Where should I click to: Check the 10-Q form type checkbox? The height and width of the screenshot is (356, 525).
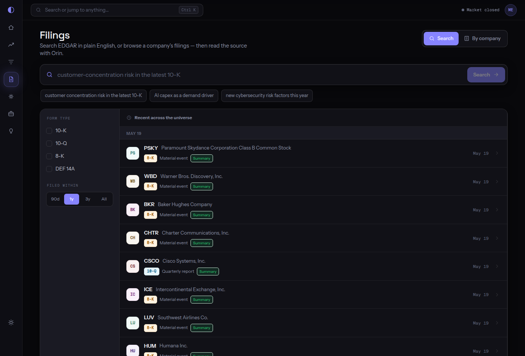49,144
